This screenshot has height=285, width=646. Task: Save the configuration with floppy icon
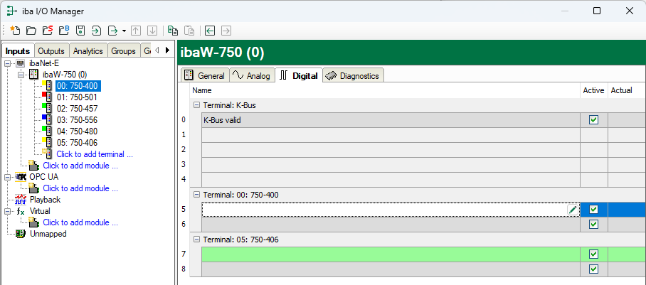point(80,31)
